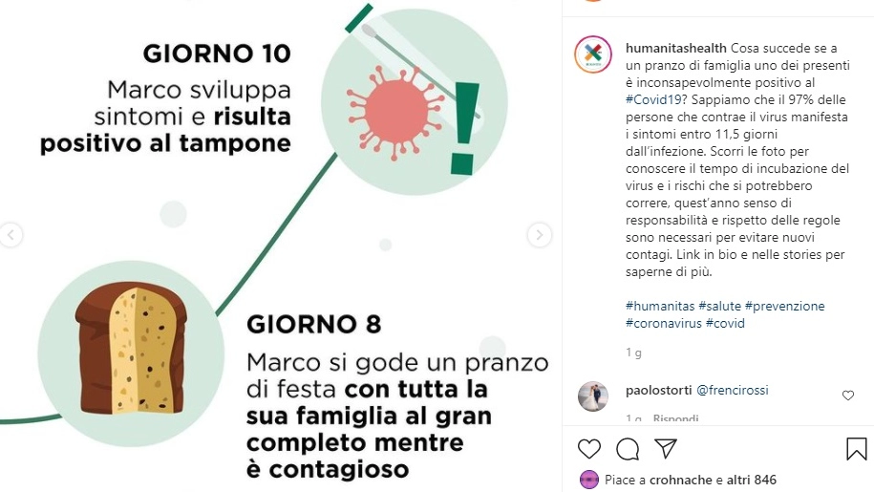Image resolution: width=874 pixels, height=492 pixels.
Task: Open the #Covid19 hashtag
Action: (x=653, y=100)
